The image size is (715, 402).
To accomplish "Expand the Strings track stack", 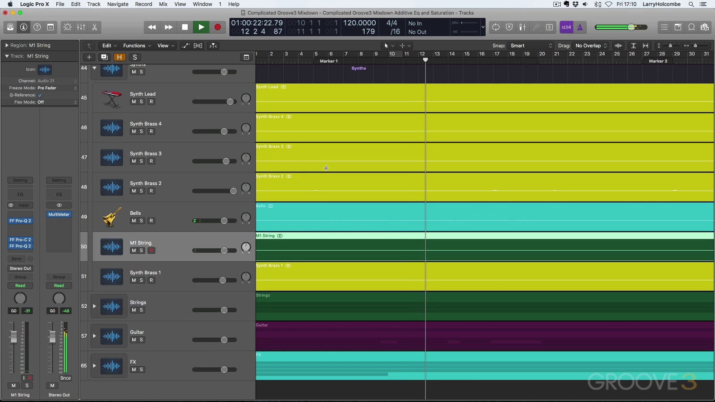I will (x=94, y=306).
